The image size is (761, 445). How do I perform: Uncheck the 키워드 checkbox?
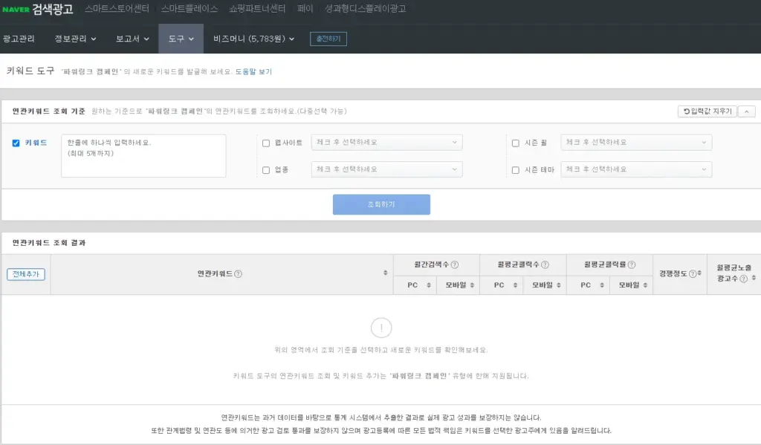(x=16, y=143)
